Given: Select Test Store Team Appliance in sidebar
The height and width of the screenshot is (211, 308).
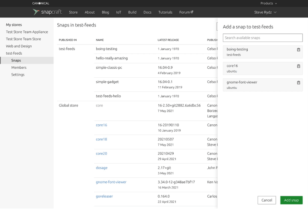Looking at the screenshot, I should [x=27, y=32].
